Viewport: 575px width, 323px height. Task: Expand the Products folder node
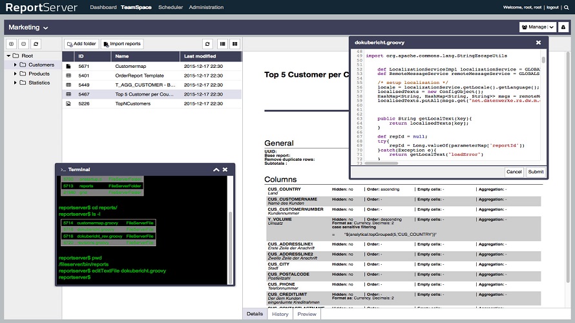15,74
